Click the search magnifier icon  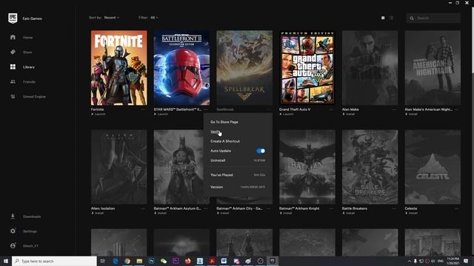412,18
